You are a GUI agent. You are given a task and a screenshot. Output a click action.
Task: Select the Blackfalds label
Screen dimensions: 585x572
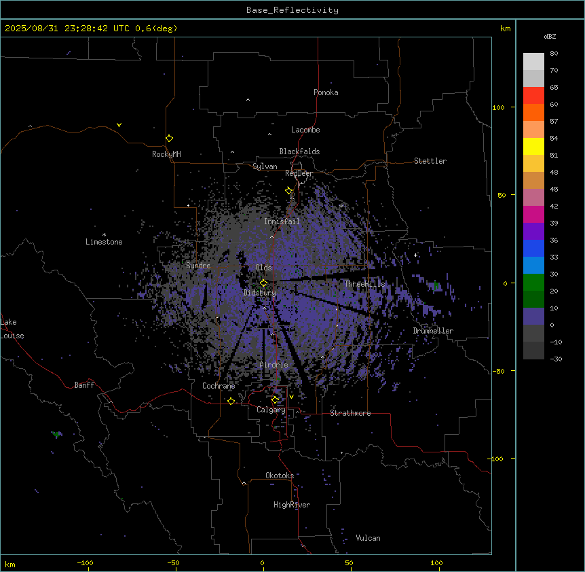coord(299,151)
